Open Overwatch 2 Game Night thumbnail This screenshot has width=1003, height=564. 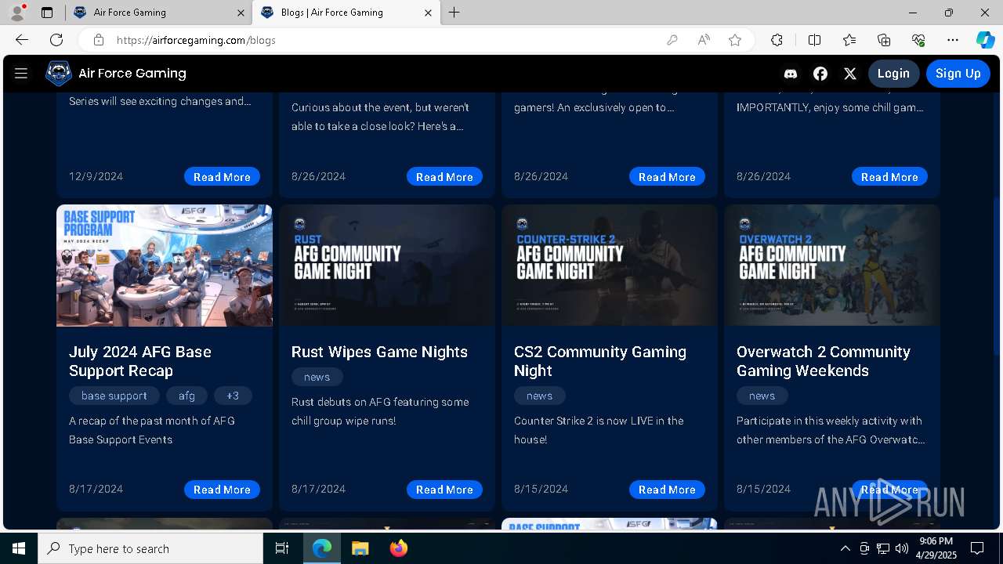[x=832, y=266]
